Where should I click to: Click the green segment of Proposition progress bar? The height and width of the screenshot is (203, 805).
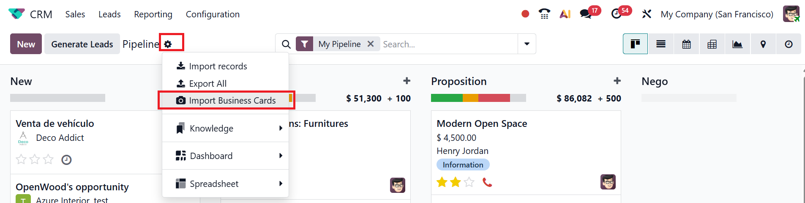(x=447, y=98)
